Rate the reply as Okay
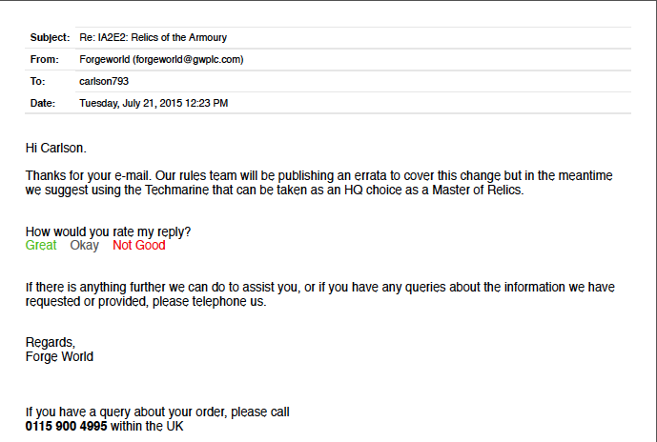This screenshot has width=657, height=442. click(84, 245)
